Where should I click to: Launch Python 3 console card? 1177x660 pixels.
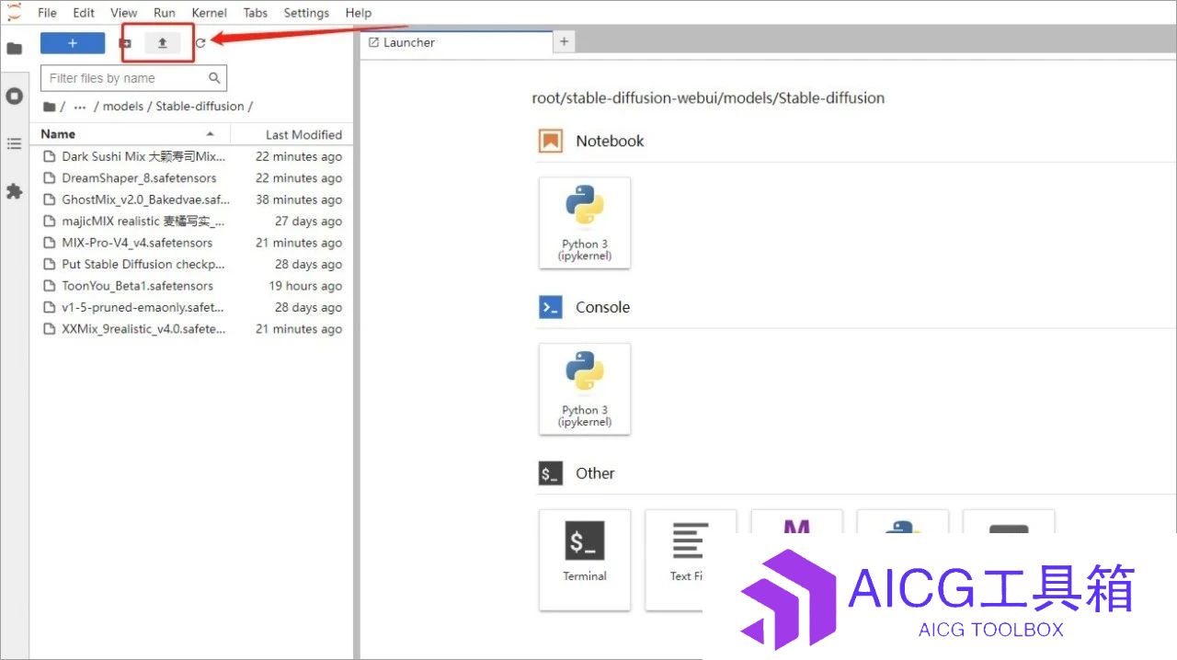(585, 389)
